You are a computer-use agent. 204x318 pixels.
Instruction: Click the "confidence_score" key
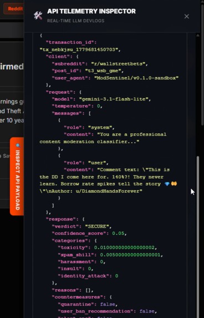click(79, 234)
